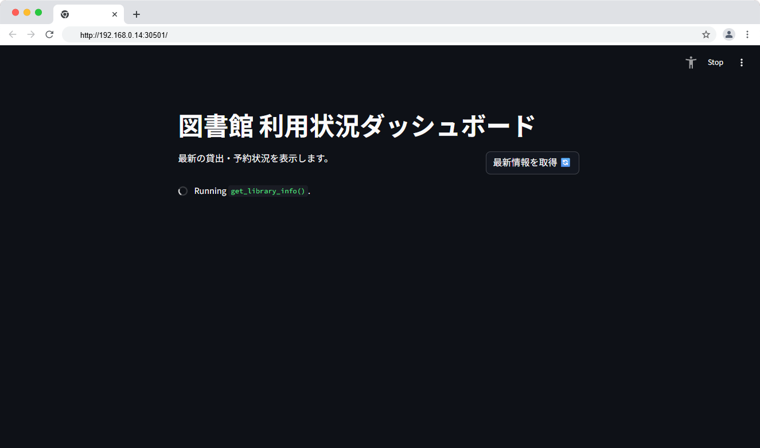Minimize the window with yellow button
Screen dimensions: 760x448
(27, 13)
